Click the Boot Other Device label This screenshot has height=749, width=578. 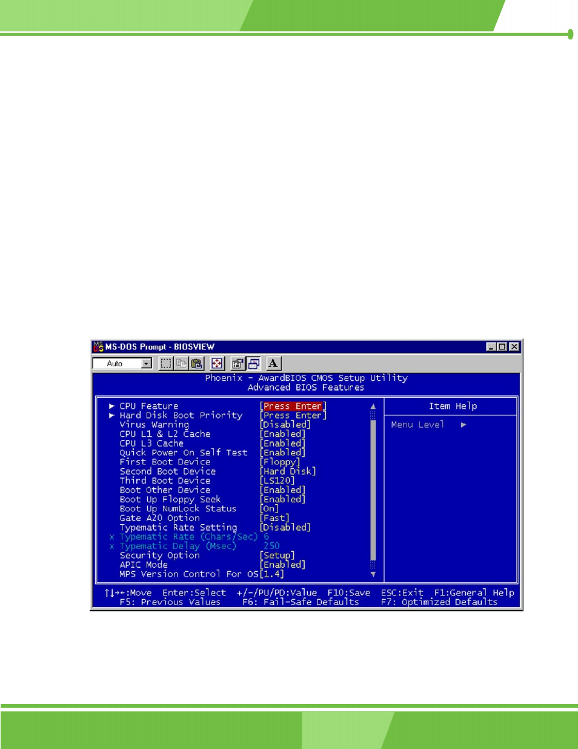pyautogui.click(x=165, y=490)
